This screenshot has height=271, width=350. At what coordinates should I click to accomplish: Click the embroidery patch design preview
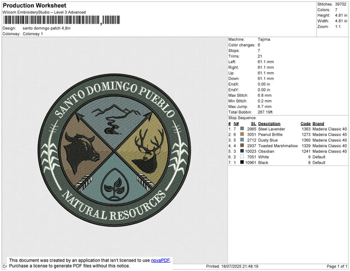tap(114, 150)
